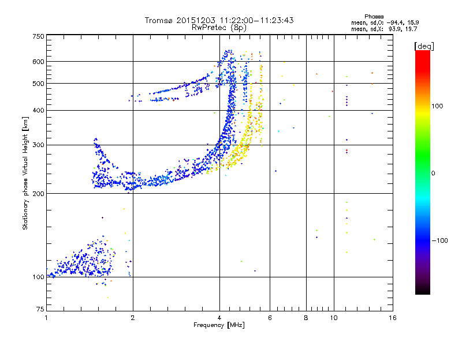Click the y-axis tick label '100'
Screen dimensions: 462x346
tap(39, 277)
